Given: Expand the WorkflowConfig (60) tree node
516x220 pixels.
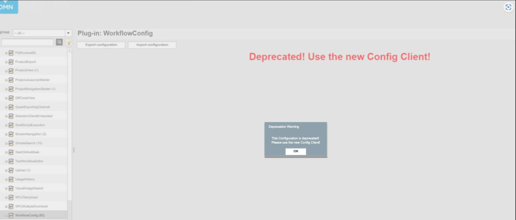Looking at the screenshot, I should [x=6, y=216].
